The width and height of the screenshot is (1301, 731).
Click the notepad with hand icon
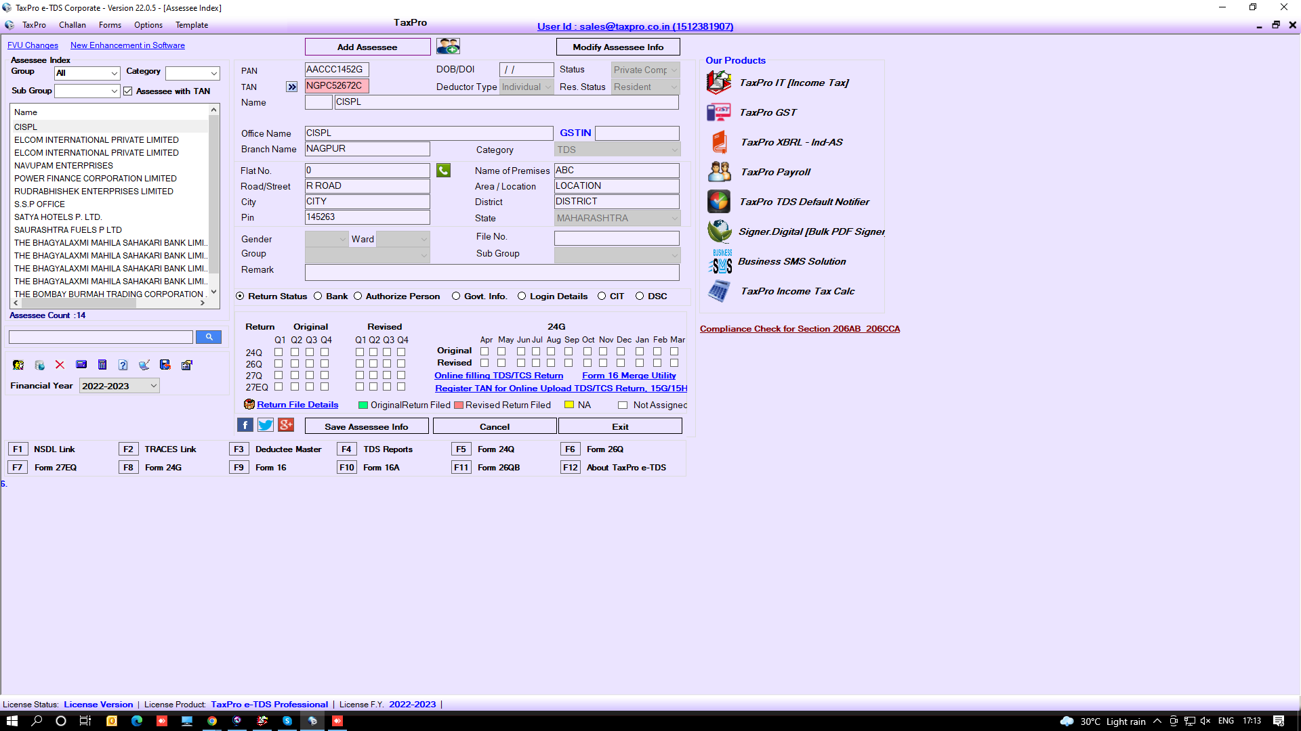pos(187,365)
